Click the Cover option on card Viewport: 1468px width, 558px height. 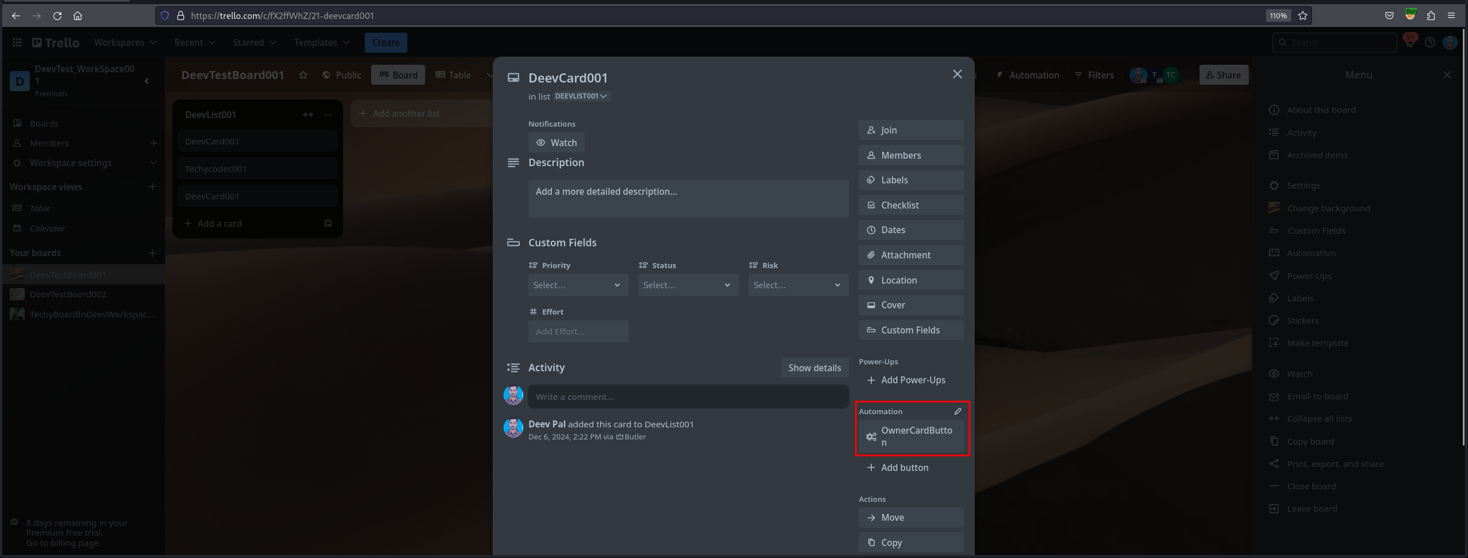(911, 305)
